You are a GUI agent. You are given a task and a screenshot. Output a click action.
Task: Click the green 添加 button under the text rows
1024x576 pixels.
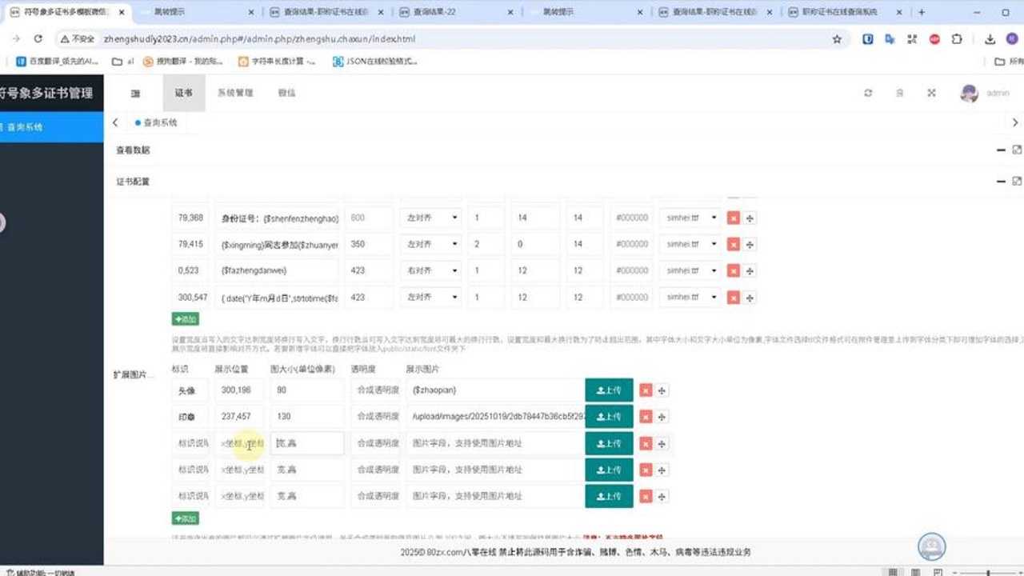(x=186, y=319)
